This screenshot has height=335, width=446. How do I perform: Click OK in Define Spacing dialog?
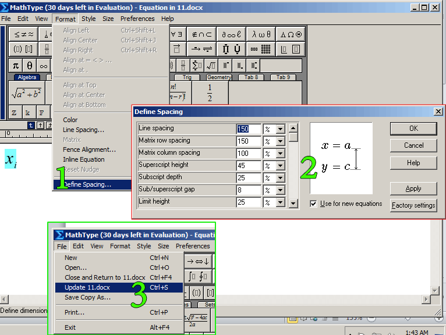413,129
